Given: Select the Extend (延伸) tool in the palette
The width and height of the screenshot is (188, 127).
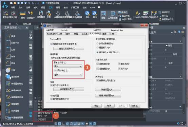Looking at the screenshot, I should [x=11, y=36].
